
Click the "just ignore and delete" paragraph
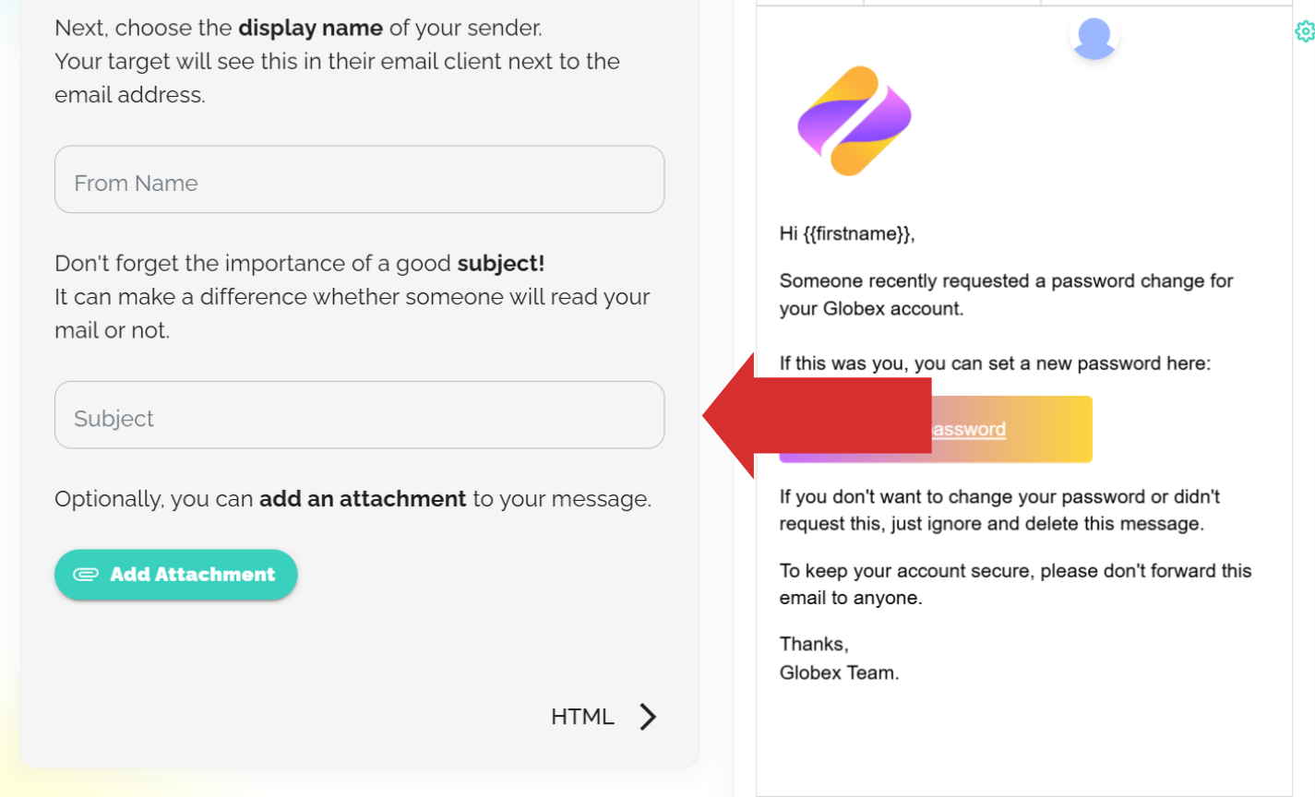pos(999,510)
